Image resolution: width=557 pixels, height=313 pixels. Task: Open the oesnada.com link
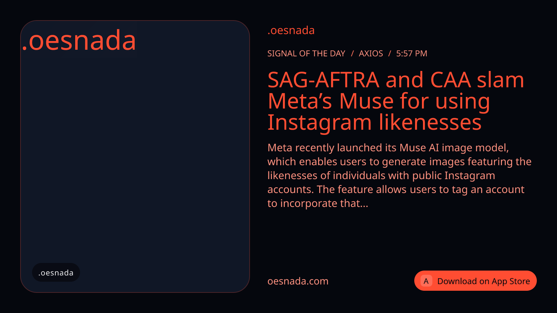[298, 281]
